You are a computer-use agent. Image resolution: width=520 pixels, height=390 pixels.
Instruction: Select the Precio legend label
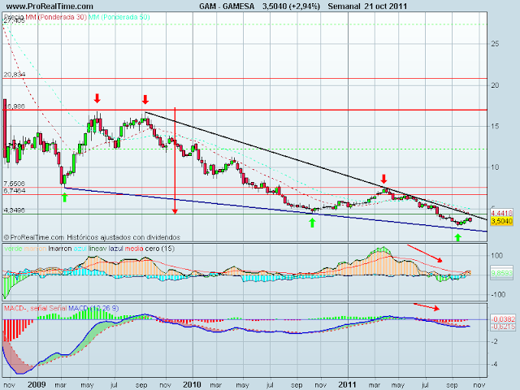14,17
